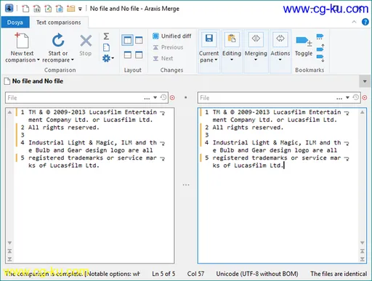Expand the New text comparison dropdown arrow

[x=38, y=60]
